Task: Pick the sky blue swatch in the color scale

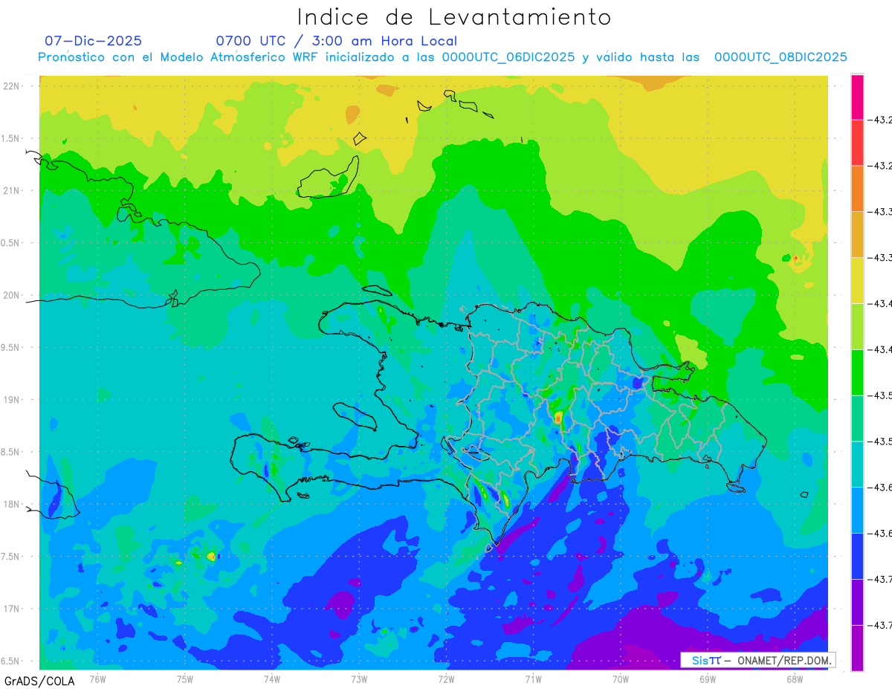Action: pyautogui.click(x=857, y=510)
